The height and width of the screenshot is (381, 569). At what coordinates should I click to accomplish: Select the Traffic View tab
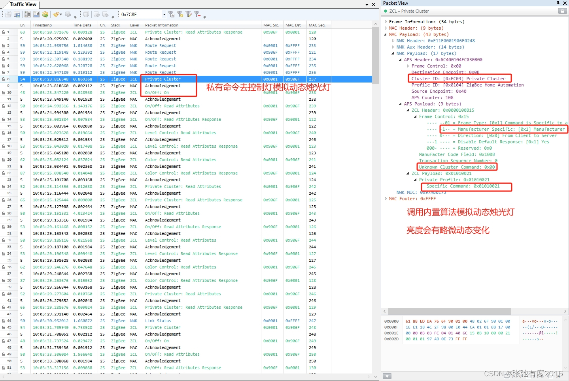coord(23,4)
